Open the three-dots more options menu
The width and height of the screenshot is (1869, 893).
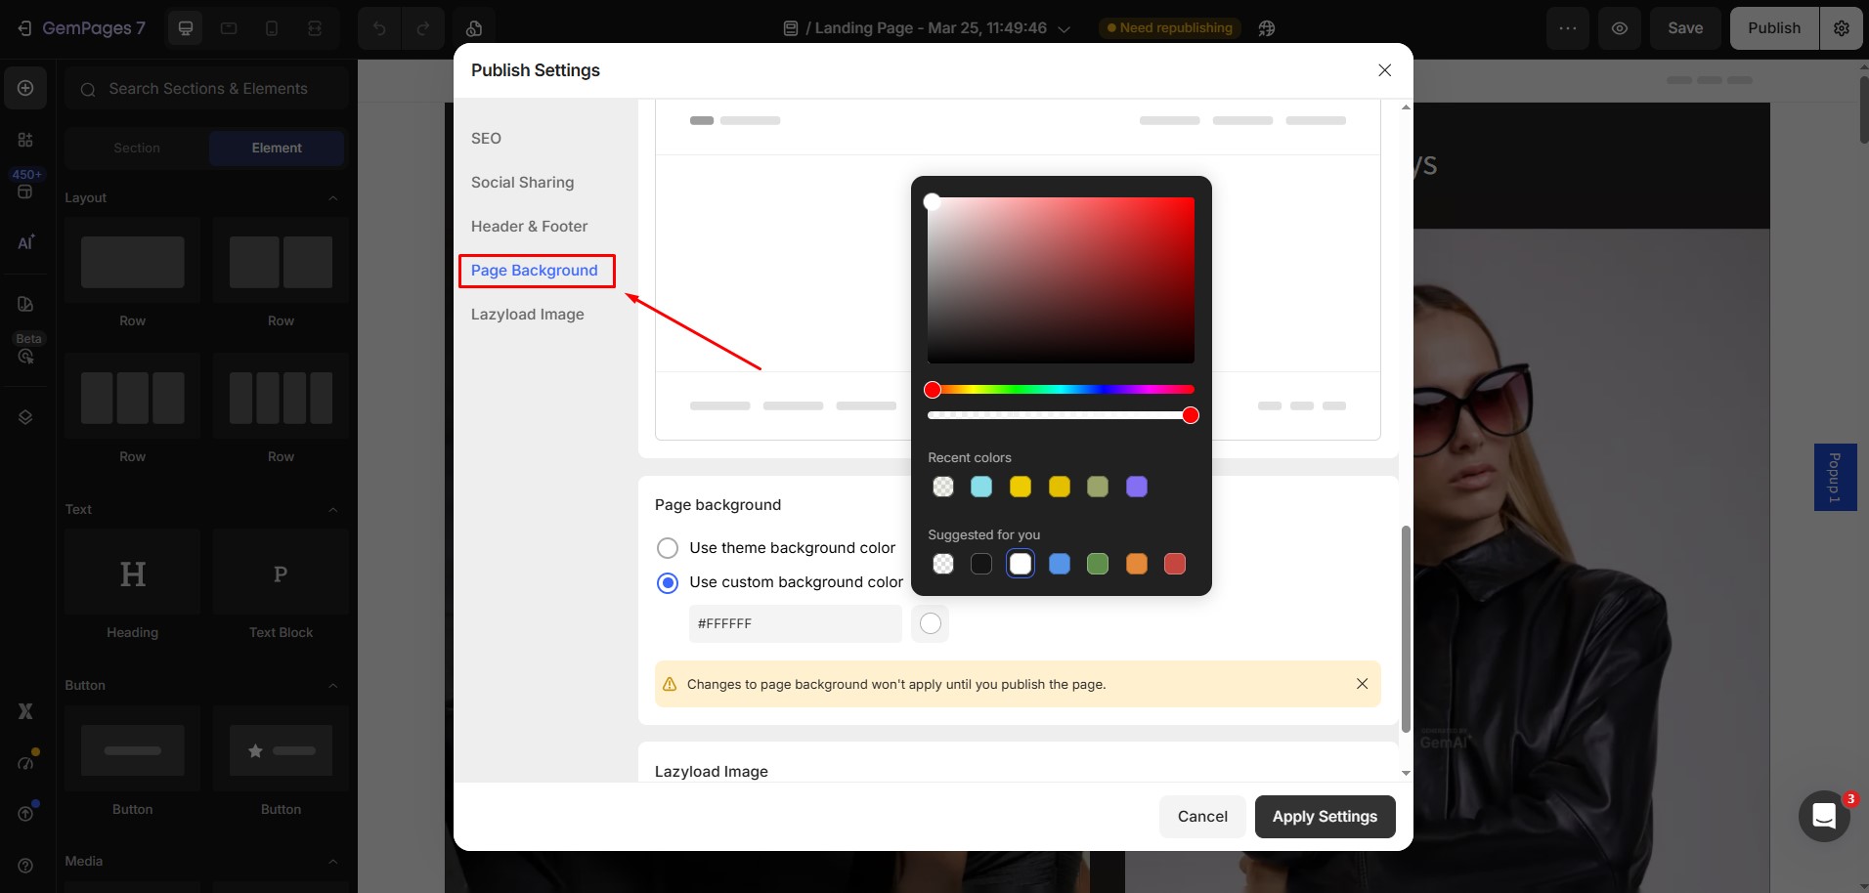1568,28
